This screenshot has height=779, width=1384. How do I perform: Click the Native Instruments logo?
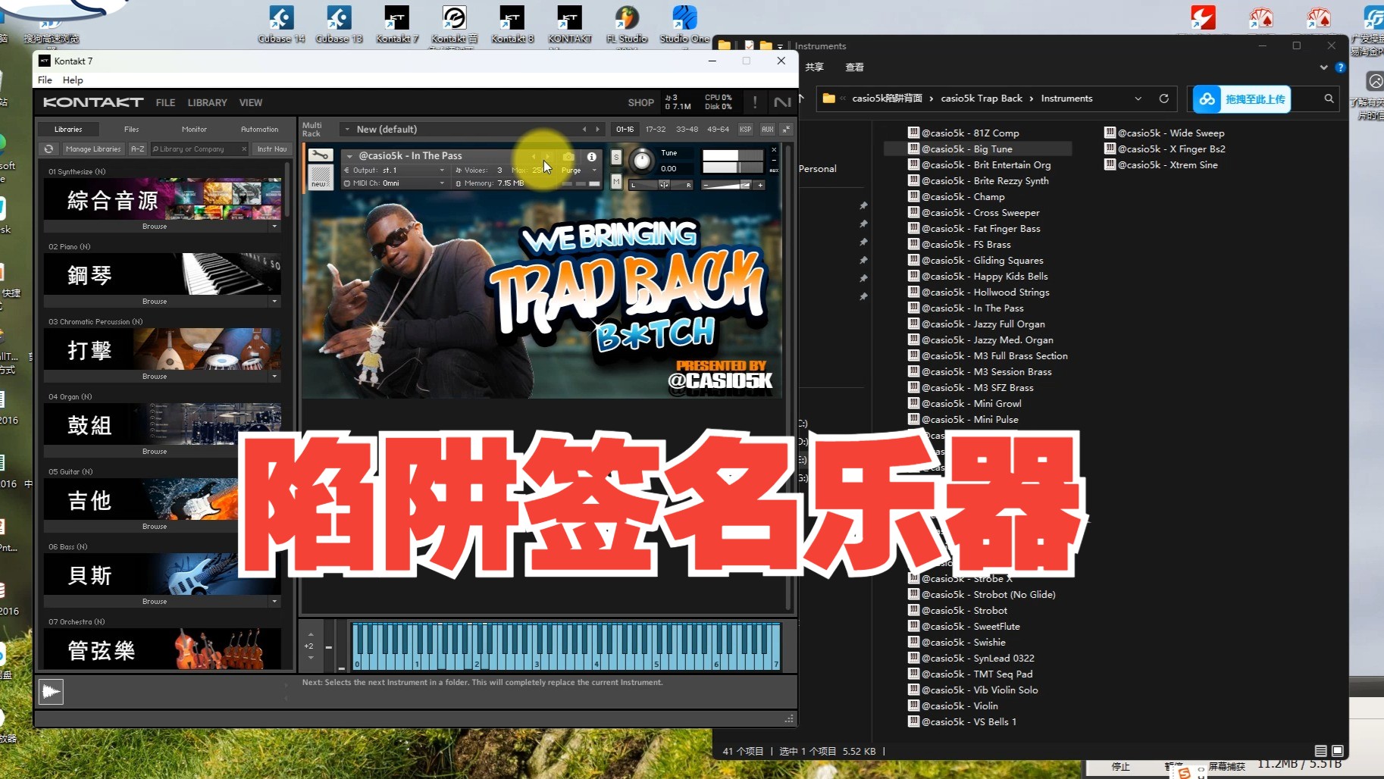(783, 102)
